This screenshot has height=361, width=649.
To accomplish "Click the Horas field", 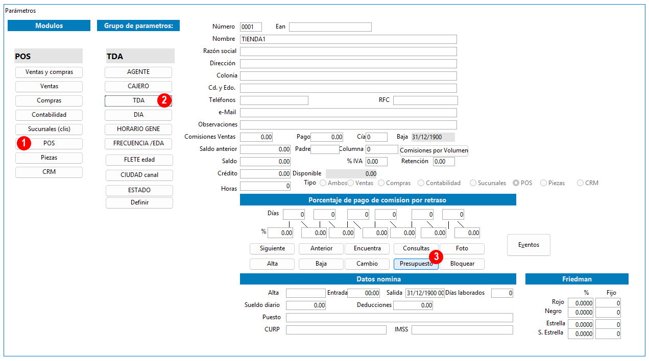I will coord(266,187).
